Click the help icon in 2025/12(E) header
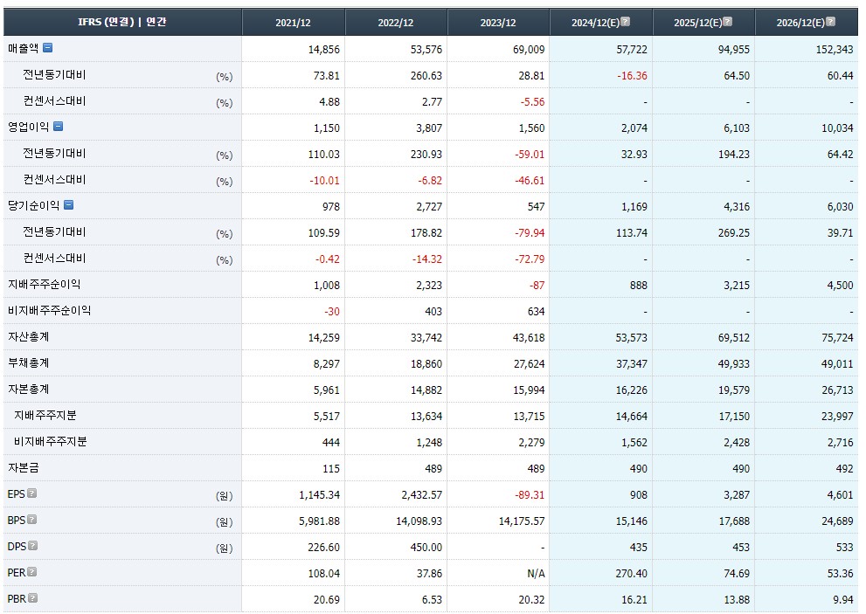This screenshot has width=866, height=614. click(x=727, y=22)
